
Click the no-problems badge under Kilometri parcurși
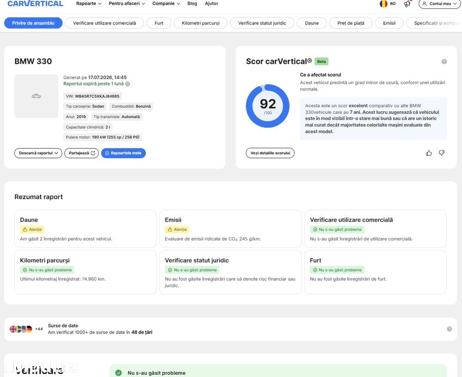coord(47,270)
